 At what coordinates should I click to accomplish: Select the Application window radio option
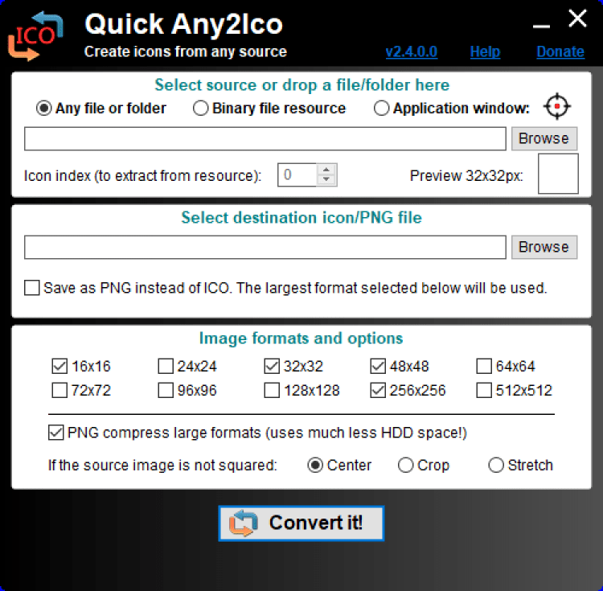382,109
